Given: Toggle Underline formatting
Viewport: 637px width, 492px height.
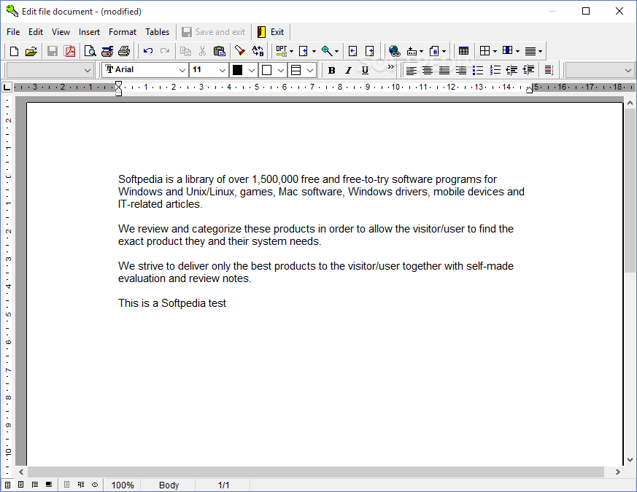Looking at the screenshot, I should click(x=365, y=70).
